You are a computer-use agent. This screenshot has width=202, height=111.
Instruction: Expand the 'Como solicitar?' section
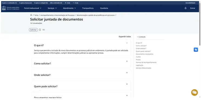click(127, 61)
